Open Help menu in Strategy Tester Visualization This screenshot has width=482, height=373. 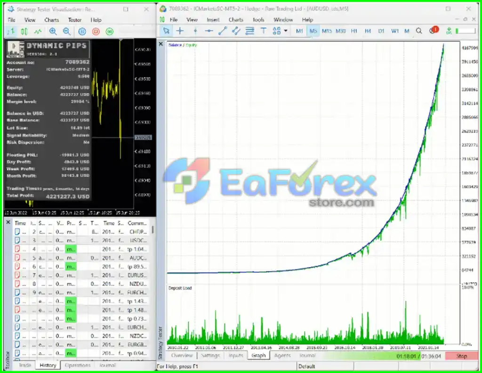[x=96, y=20]
